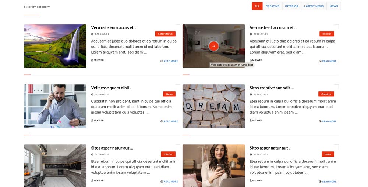The width and height of the screenshot is (368, 187).
Task: Open the waterfall landscape thumbnail
Action: (x=55, y=46)
